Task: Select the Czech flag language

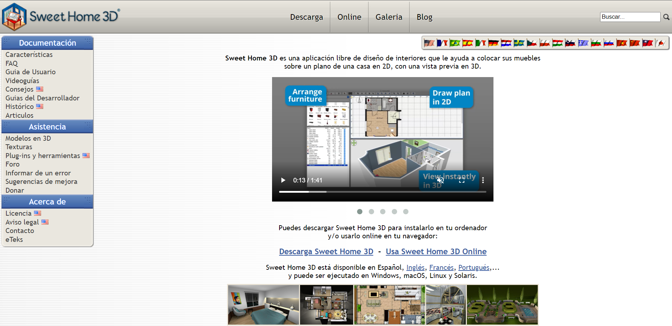Action: (532, 43)
